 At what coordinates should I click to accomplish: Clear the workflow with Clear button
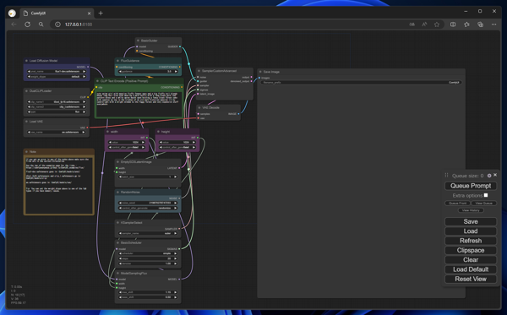tap(471, 260)
